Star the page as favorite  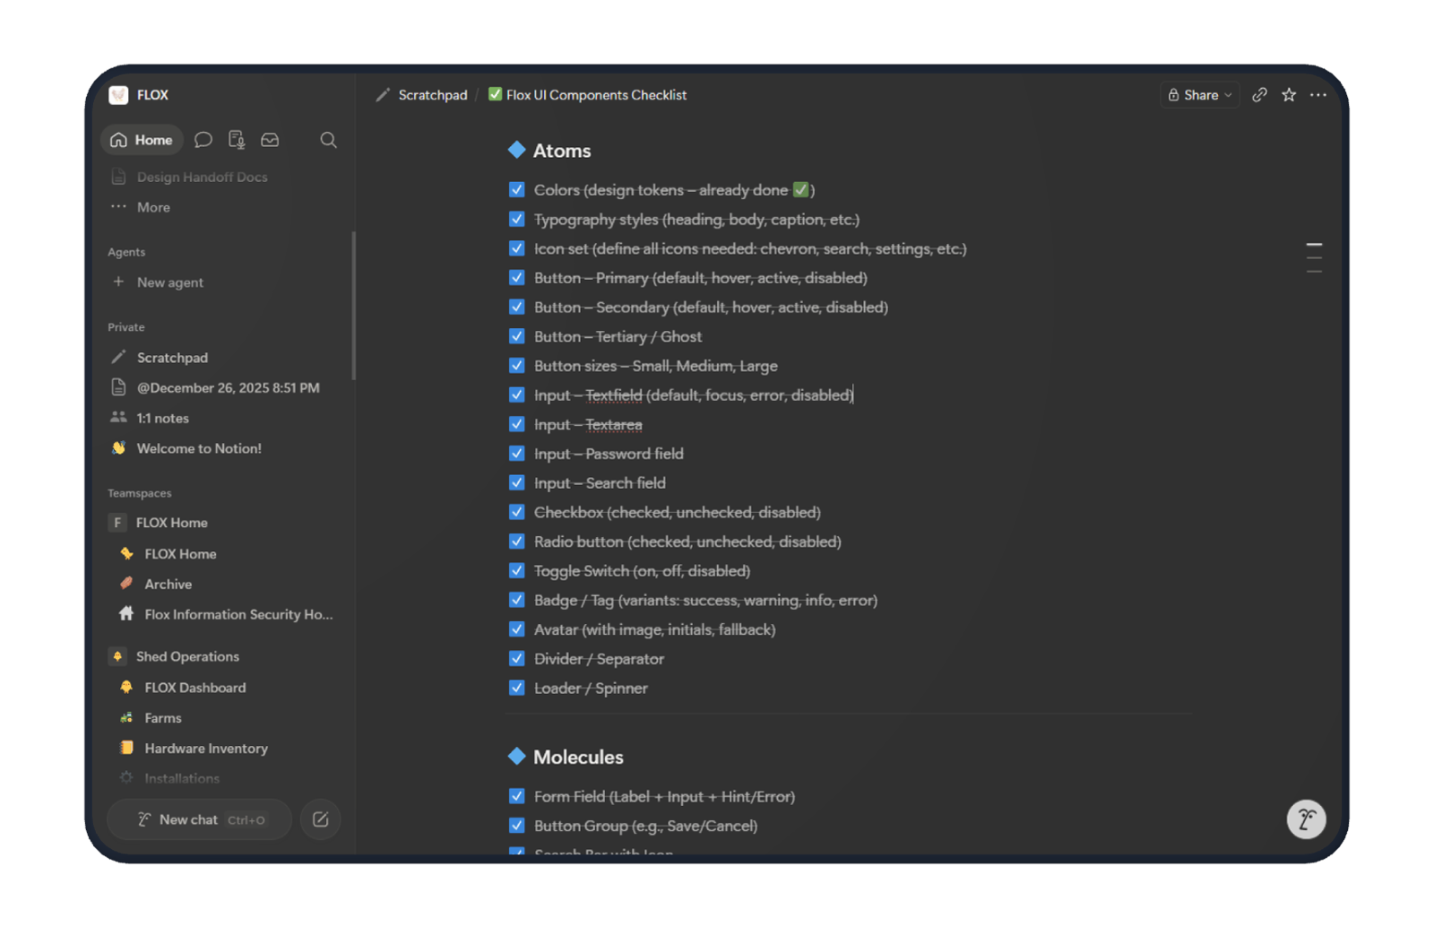(x=1289, y=94)
